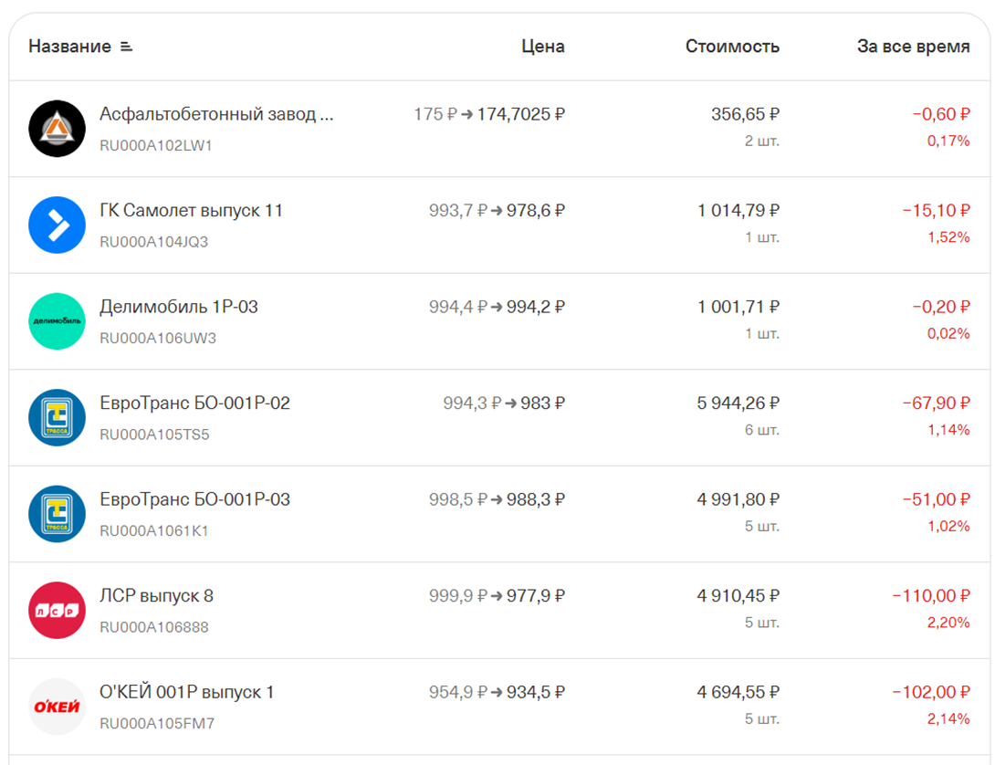Screen dimensions: 995x765
Task: Select the red ЛСР logo icon
Action: click(58, 610)
